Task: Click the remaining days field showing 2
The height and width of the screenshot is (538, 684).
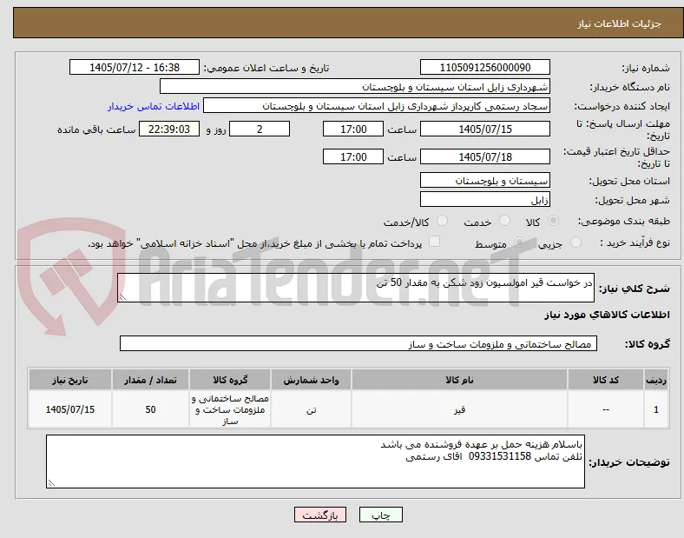Action: point(260,129)
